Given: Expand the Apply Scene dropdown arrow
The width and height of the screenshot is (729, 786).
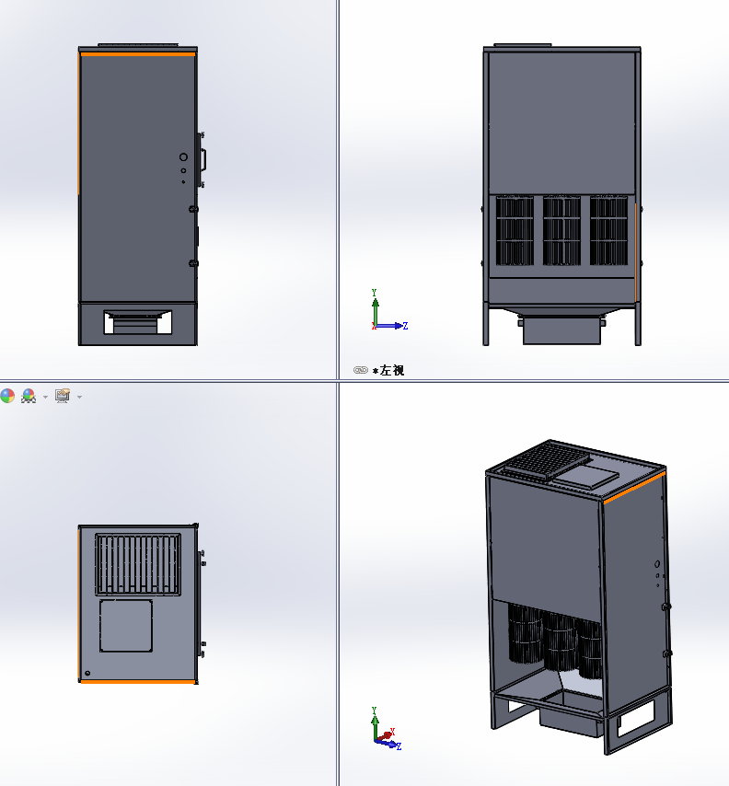Looking at the screenshot, I should (x=45, y=397).
